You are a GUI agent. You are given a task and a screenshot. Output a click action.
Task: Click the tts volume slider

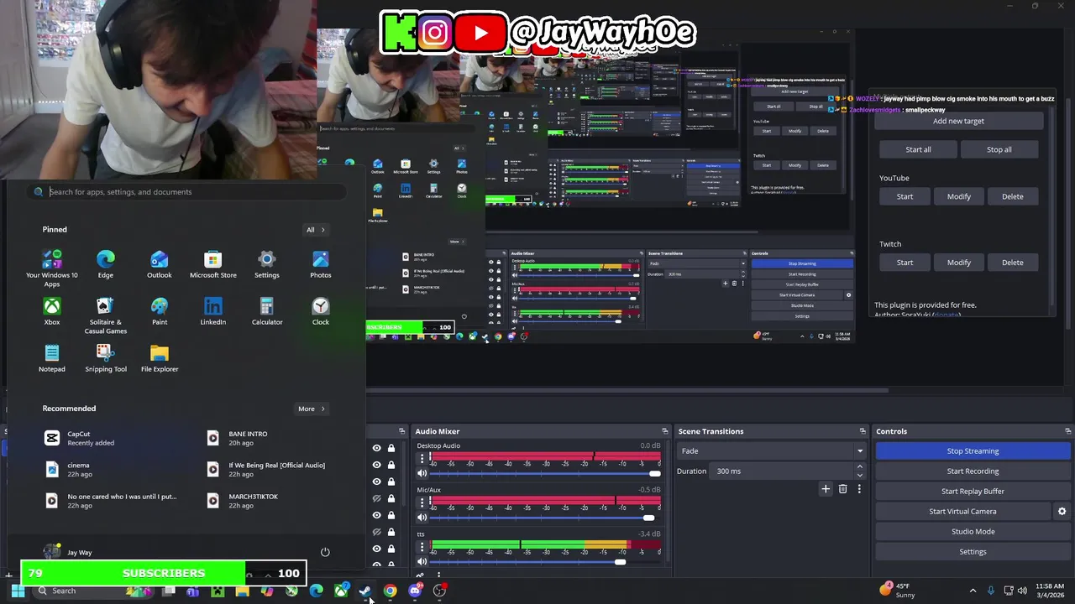(545, 561)
